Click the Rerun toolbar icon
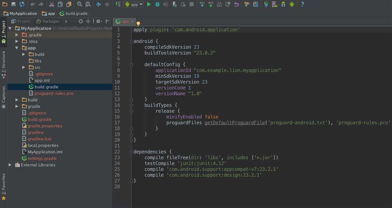The height and width of the screenshot is (208, 392). click(183, 4)
